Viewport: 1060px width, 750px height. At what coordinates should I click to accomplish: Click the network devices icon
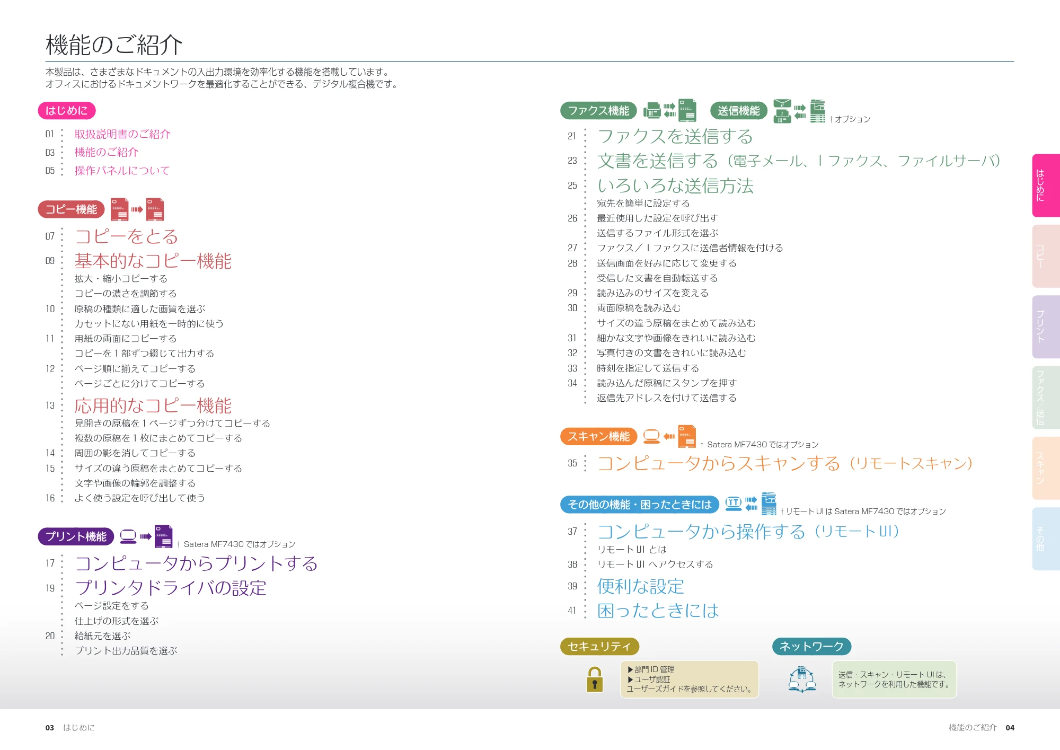(802, 680)
